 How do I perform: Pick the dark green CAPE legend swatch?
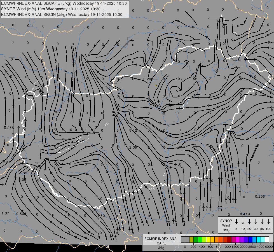pos(196,239)
